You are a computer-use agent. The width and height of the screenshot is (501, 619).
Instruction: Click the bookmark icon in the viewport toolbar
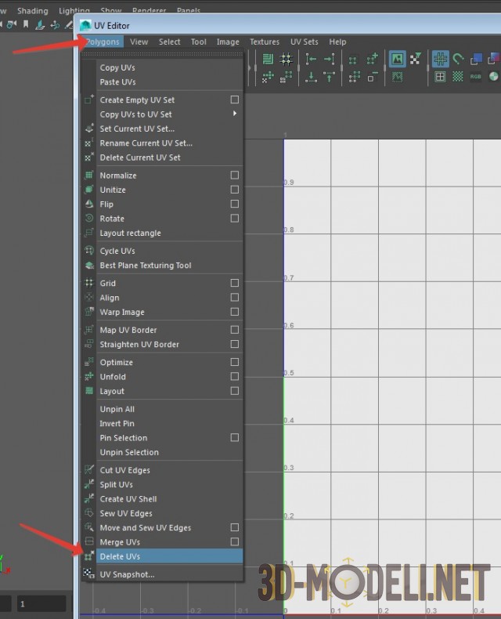(26, 24)
